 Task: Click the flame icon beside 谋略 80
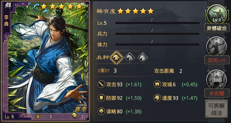click(101, 111)
